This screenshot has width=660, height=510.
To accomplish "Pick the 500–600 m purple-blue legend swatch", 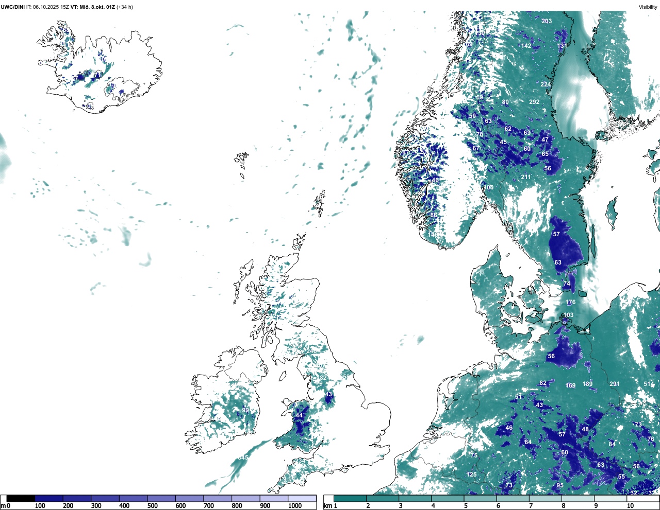I will [x=161, y=499].
